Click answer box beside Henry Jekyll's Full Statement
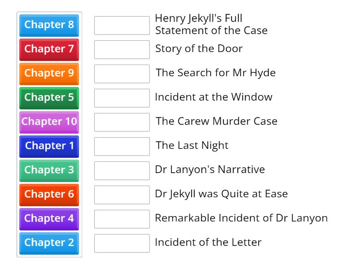The image size is (359, 269). [122, 26]
